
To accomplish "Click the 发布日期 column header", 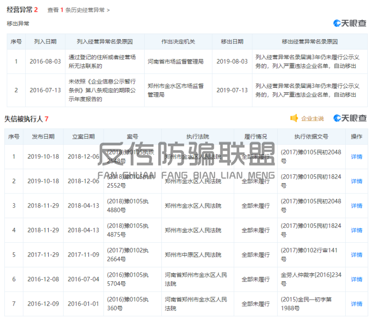I will (x=43, y=137).
